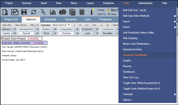Toggle the Composition category button
This screenshot has width=178, height=105.
pyautogui.click(x=66, y=29)
